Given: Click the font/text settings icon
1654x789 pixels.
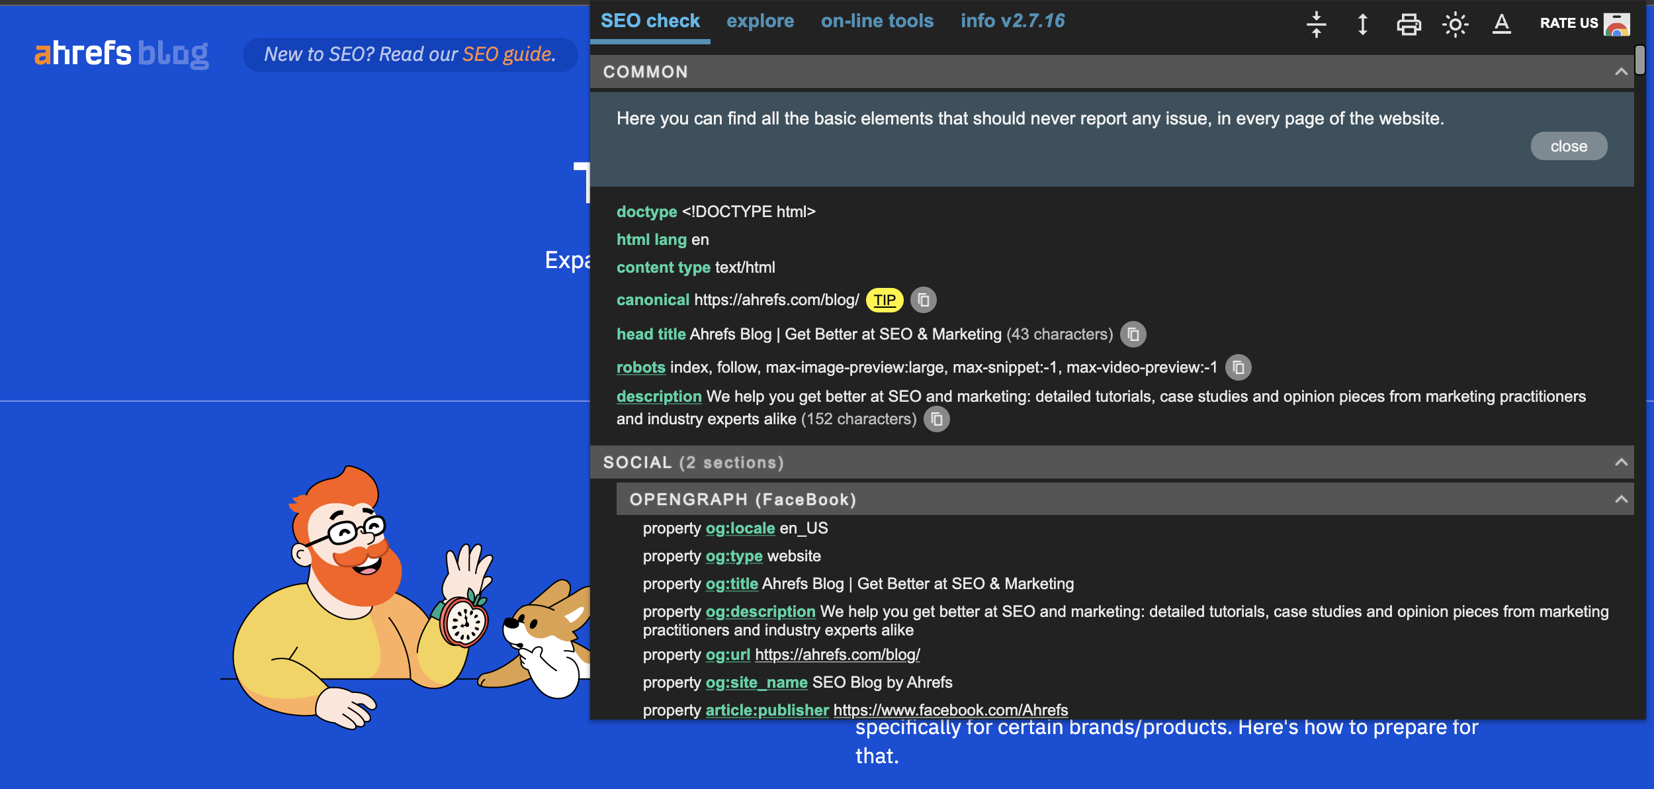Looking at the screenshot, I should [x=1500, y=21].
